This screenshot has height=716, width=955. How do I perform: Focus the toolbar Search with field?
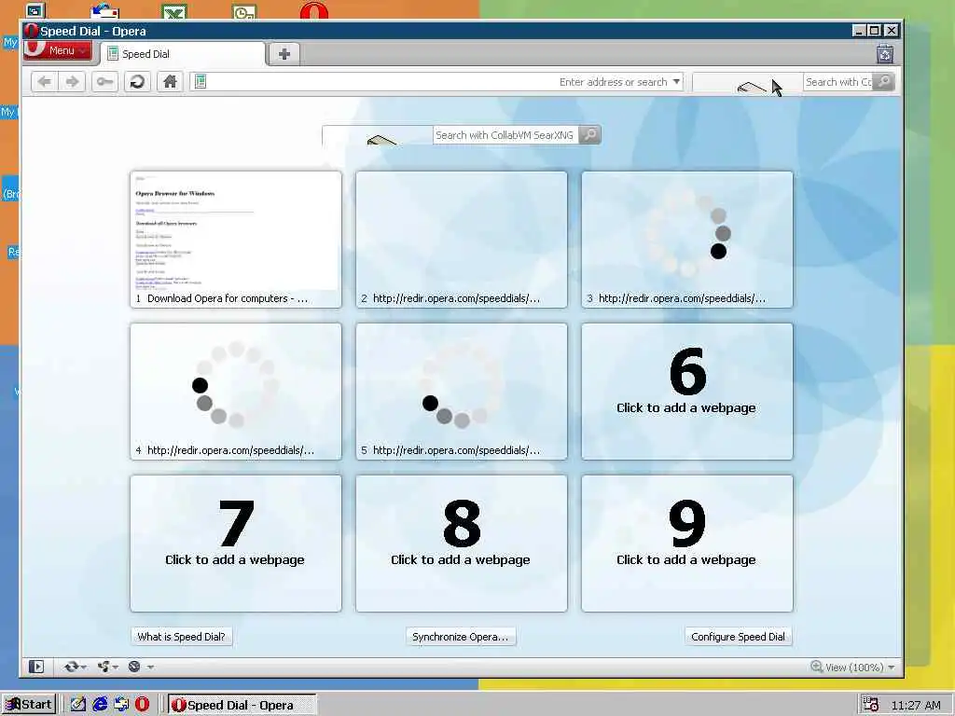838,82
